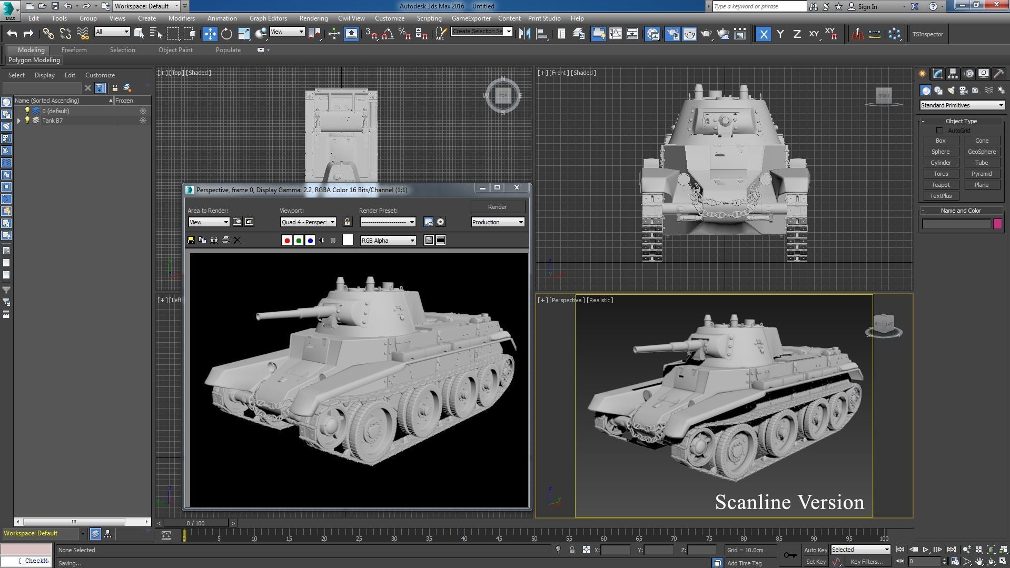Open Environment and Effects dialog icon in render window
Screen dimensions: 1010x568
tap(441, 222)
